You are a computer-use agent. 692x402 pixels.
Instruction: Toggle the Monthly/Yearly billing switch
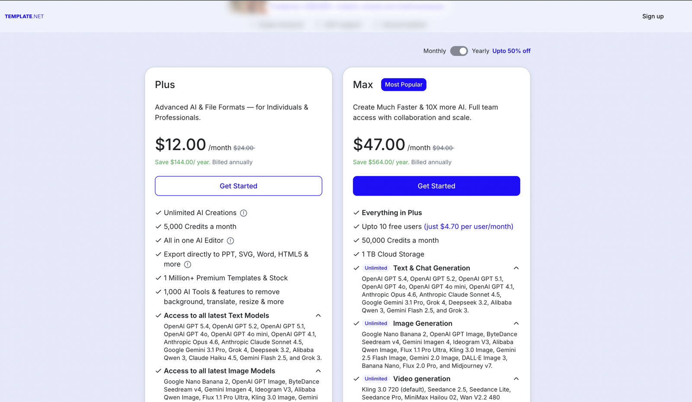click(x=459, y=51)
